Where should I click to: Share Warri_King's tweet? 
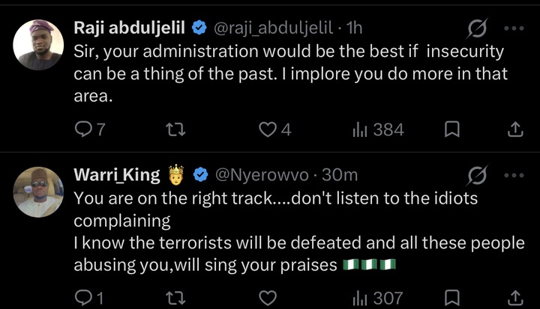[x=515, y=299]
